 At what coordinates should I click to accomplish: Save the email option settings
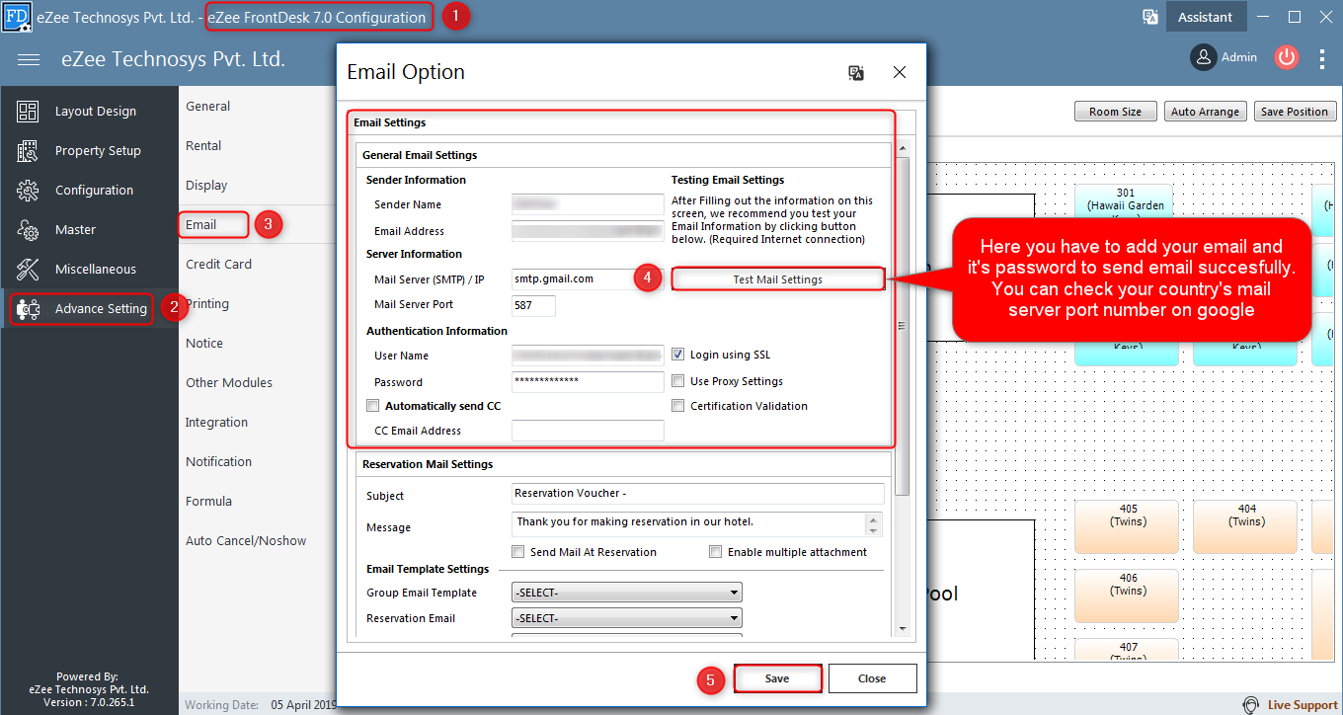tap(777, 678)
